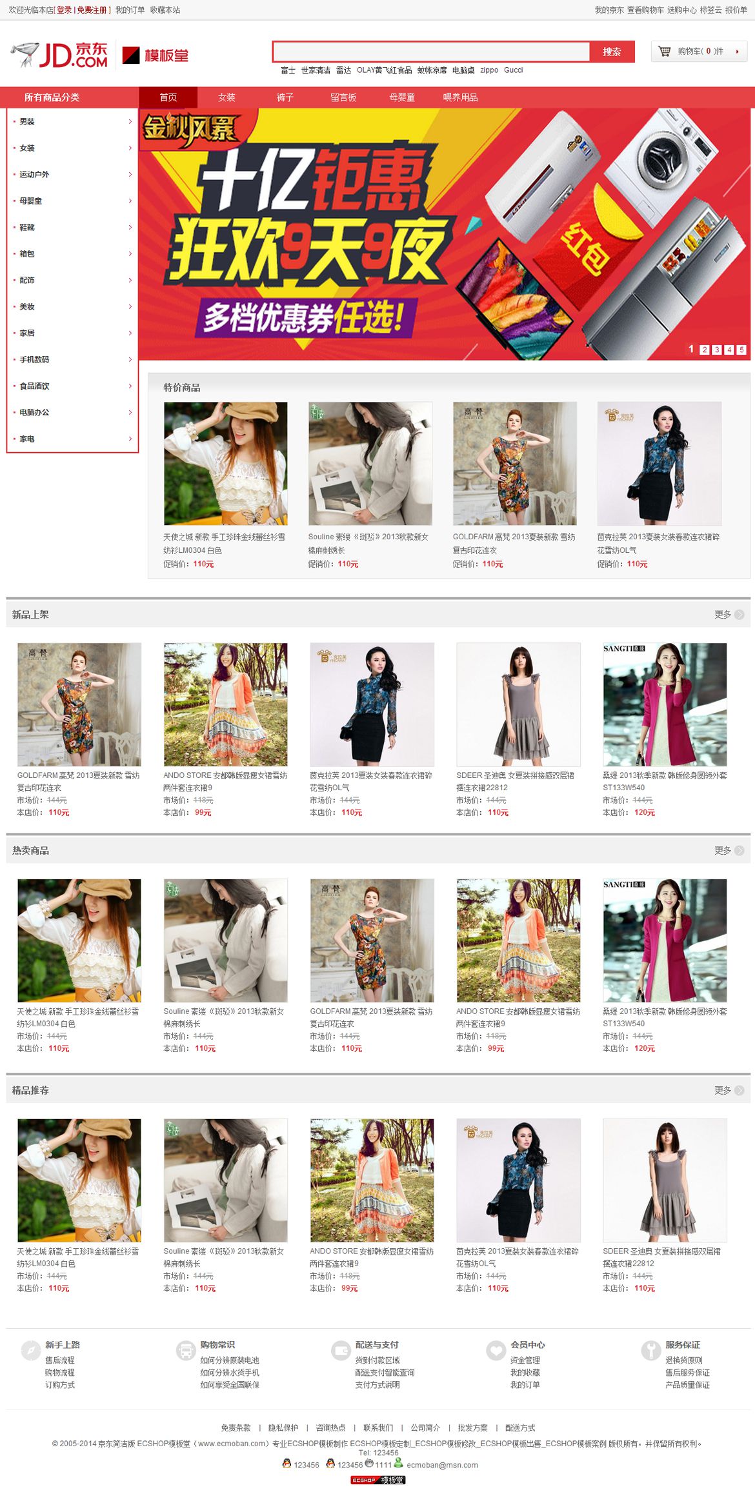
Task: Expand the 男装 category chevron
Action: click(130, 121)
